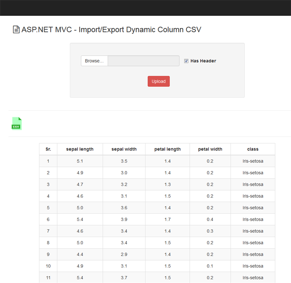Click Sr. number 11 cell
This screenshot has height=283, width=291.
coord(48,277)
